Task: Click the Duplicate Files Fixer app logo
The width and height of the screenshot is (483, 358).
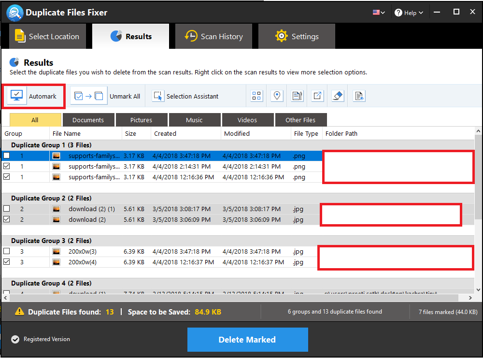Action: (x=15, y=13)
